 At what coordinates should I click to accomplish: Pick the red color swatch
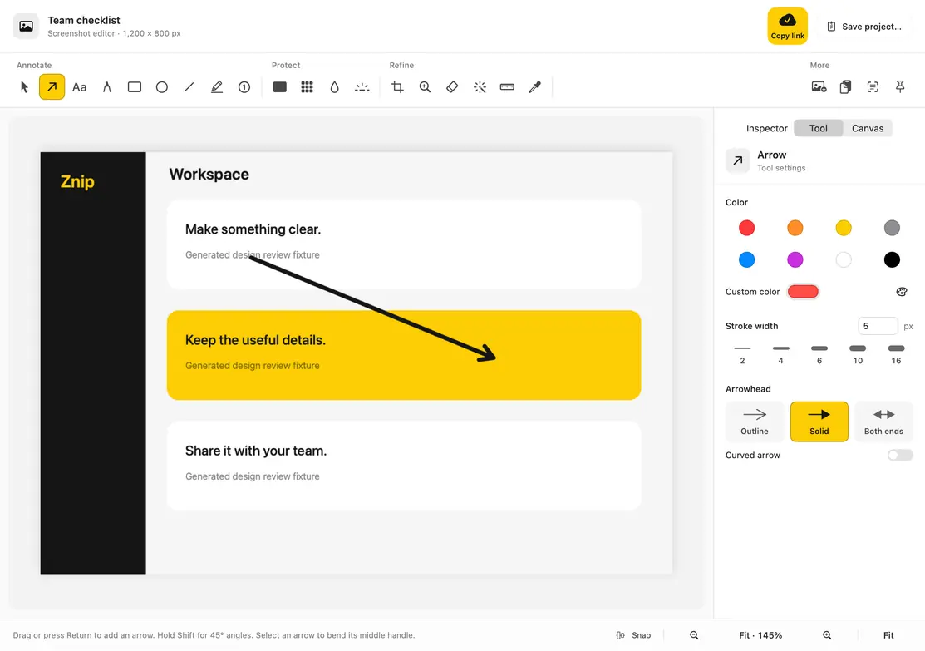point(747,228)
